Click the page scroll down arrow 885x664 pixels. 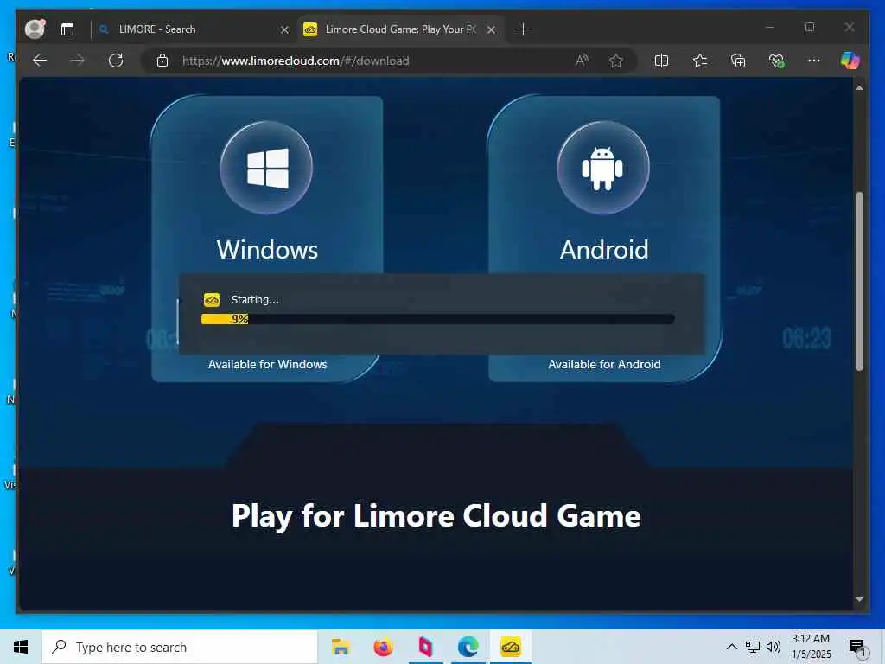(x=859, y=600)
